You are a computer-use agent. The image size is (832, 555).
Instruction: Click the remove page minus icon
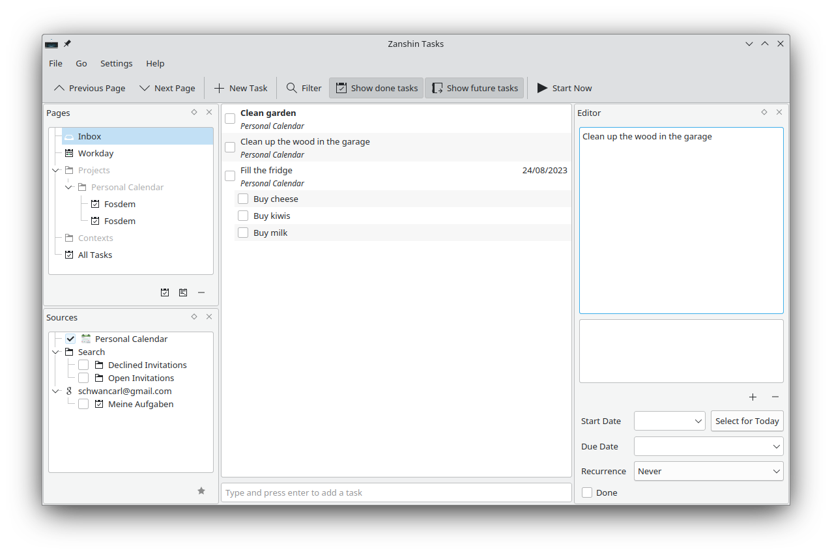(201, 292)
